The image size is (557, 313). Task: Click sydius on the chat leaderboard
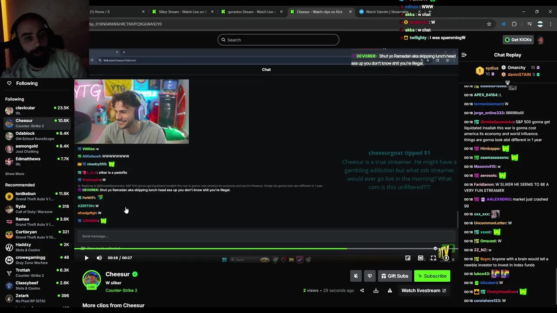tap(492, 68)
